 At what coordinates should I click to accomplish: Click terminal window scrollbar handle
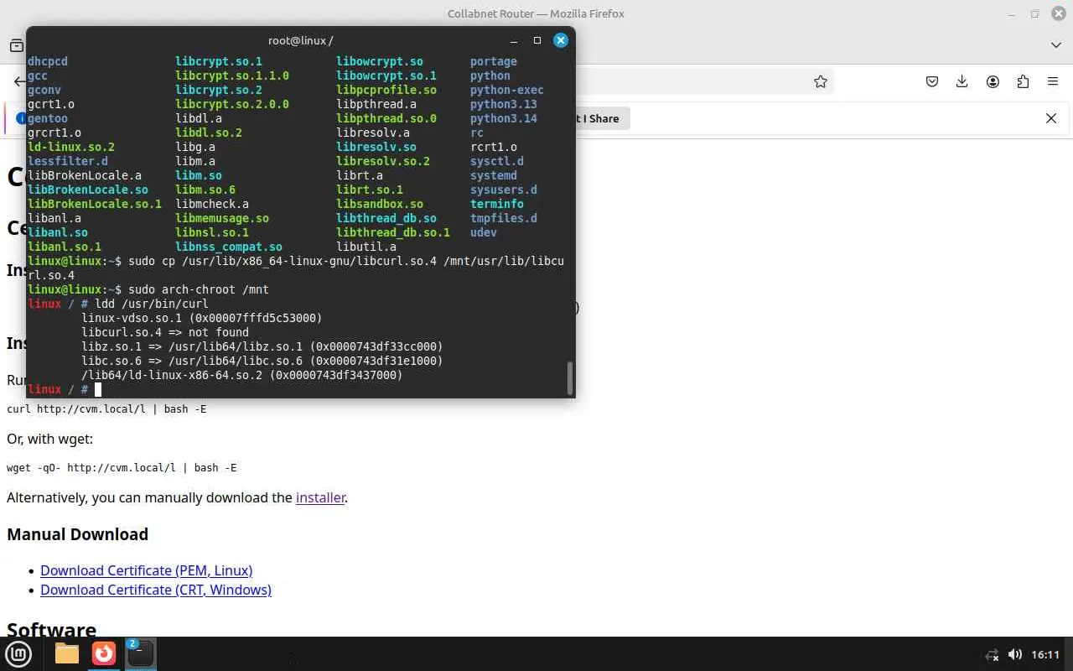[x=570, y=378]
